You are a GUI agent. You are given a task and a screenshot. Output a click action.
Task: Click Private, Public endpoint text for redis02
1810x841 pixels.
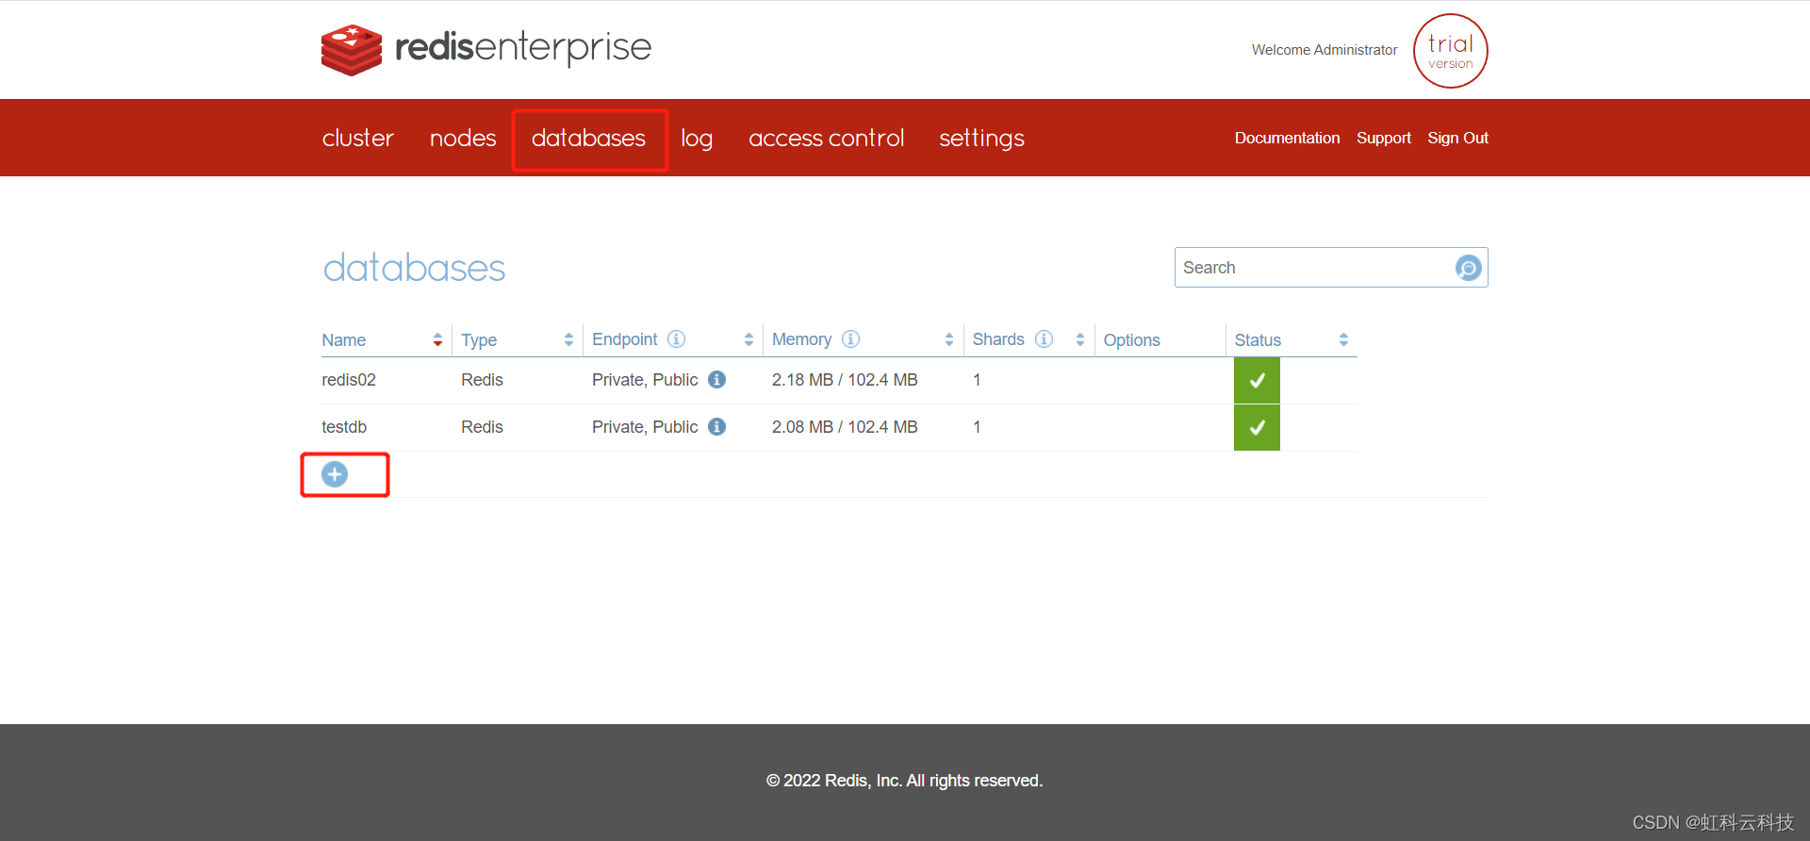tap(645, 380)
